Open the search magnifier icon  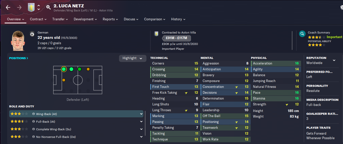[48, 7]
